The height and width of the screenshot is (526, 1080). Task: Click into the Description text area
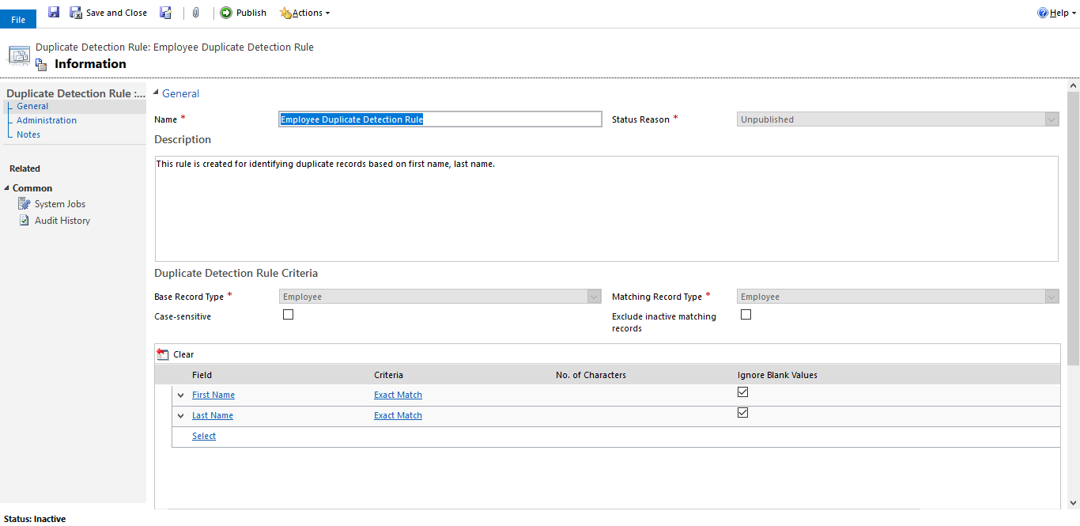(606, 209)
